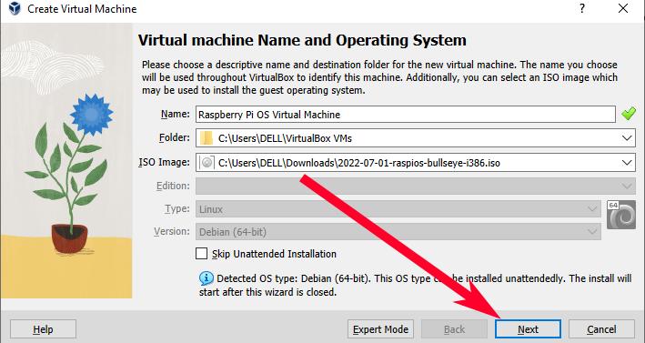Click the Folder field label
Image resolution: width=645 pixels, height=343 pixels.
[175, 137]
